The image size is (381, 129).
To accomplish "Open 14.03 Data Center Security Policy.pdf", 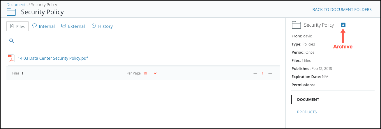I will coord(53,58).
